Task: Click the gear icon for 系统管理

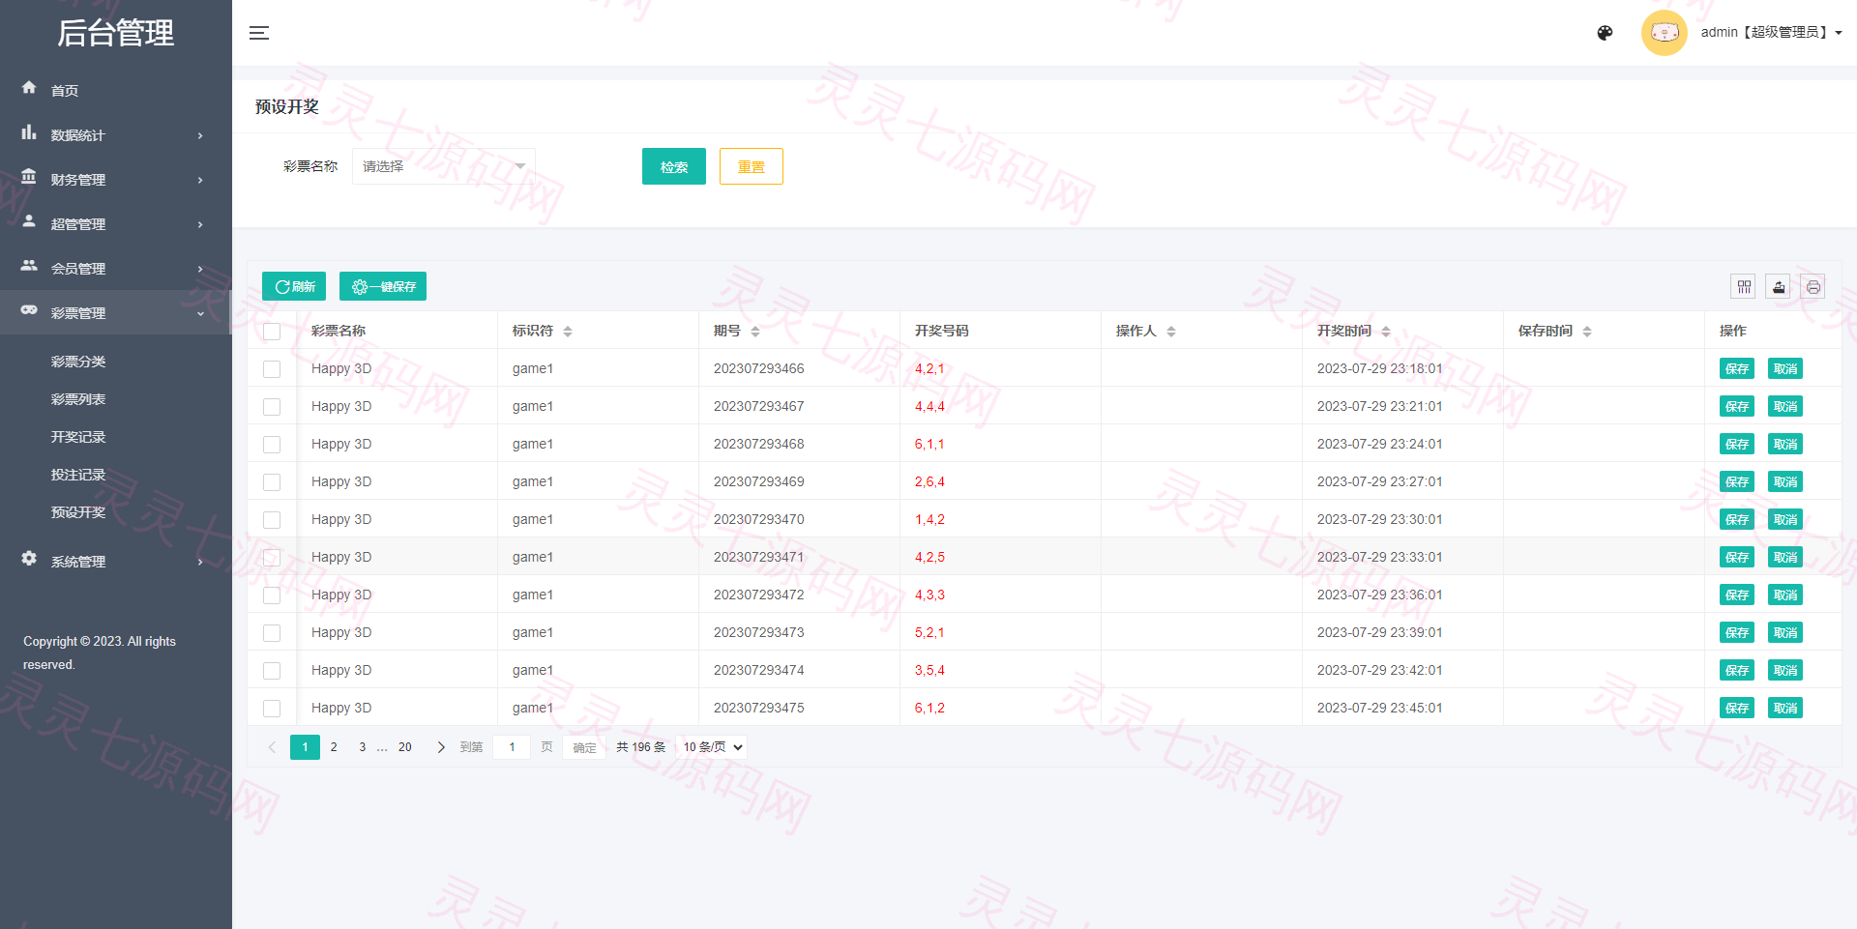Action: click(x=29, y=559)
